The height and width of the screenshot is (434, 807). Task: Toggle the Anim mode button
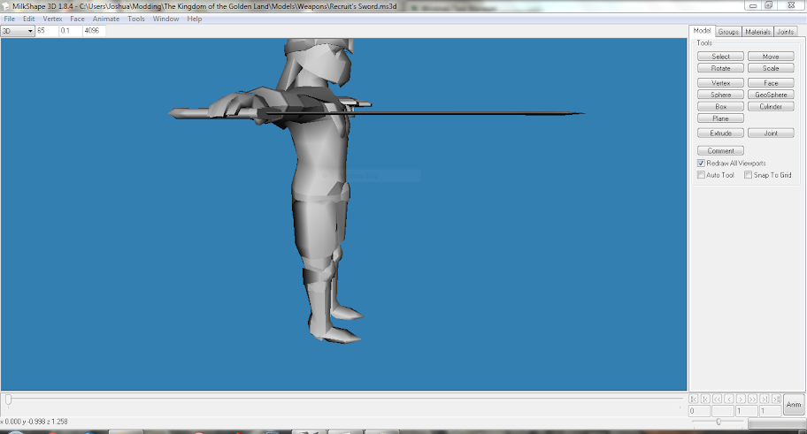[x=794, y=405]
